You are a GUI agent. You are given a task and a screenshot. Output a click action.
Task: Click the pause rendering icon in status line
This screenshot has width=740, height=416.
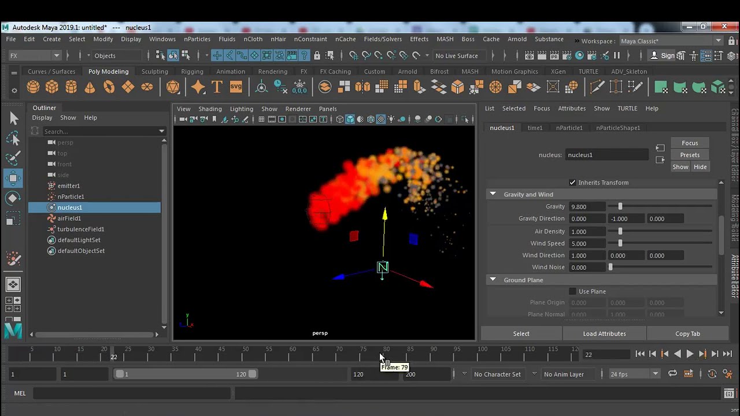click(617, 55)
